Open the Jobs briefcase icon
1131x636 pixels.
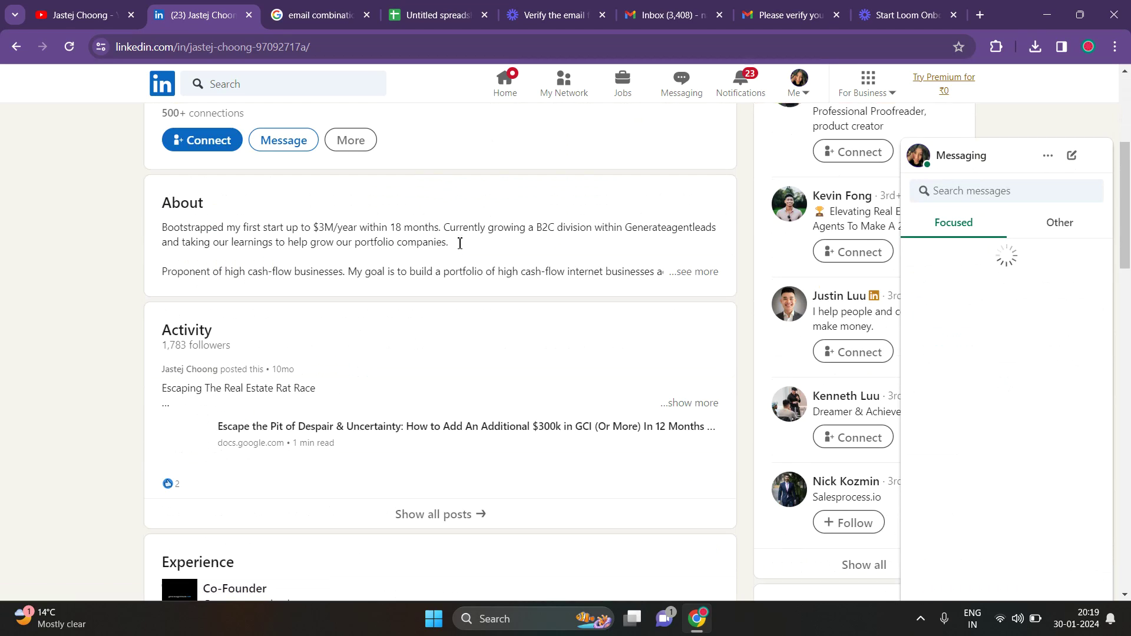tap(623, 83)
